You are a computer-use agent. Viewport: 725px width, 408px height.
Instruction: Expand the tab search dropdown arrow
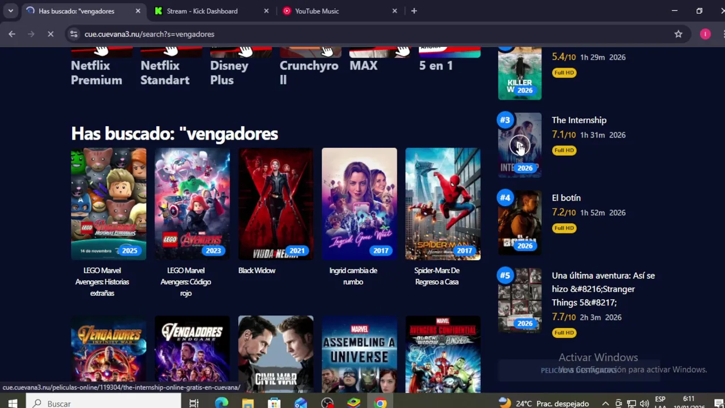click(x=10, y=11)
